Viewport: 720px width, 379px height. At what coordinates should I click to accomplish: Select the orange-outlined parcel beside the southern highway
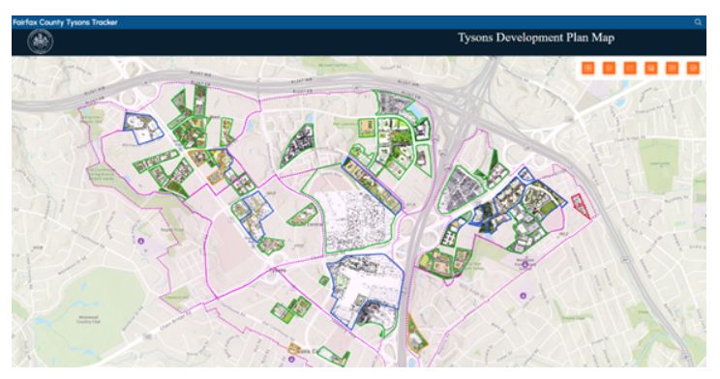click(x=416, y=335)
